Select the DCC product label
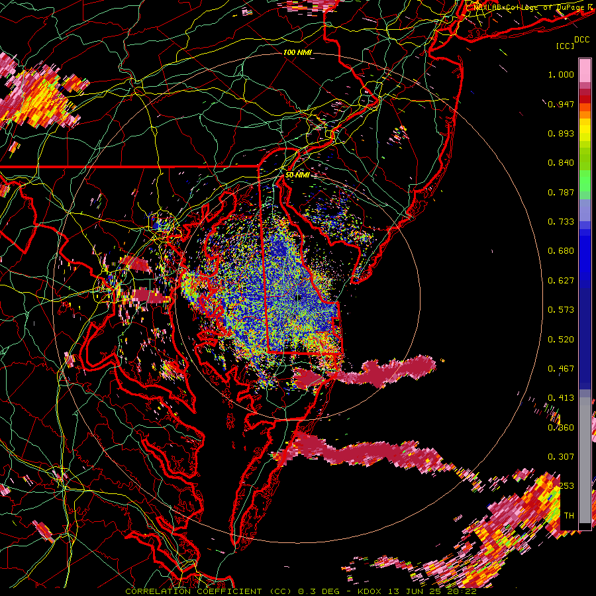This screenshot has height=596, width=596. click(581, 40)
